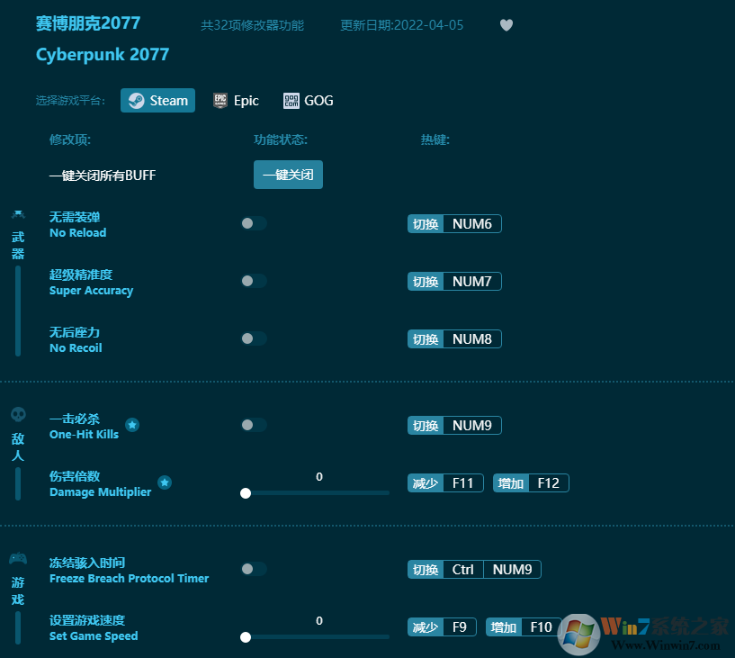Enable the Freeze Breach Protocol Timer toggle
The image size is (735, 658).
pos(253,569)
